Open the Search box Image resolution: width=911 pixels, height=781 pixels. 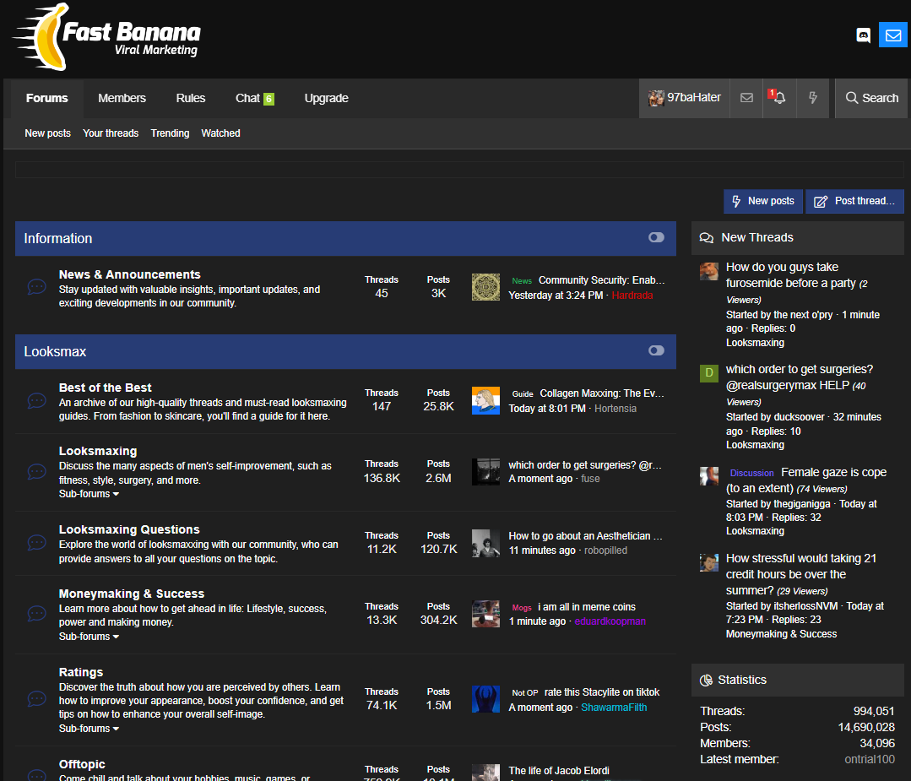(x=871, y=98)
